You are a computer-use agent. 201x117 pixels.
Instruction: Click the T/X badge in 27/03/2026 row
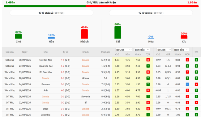tap(196, 115)
